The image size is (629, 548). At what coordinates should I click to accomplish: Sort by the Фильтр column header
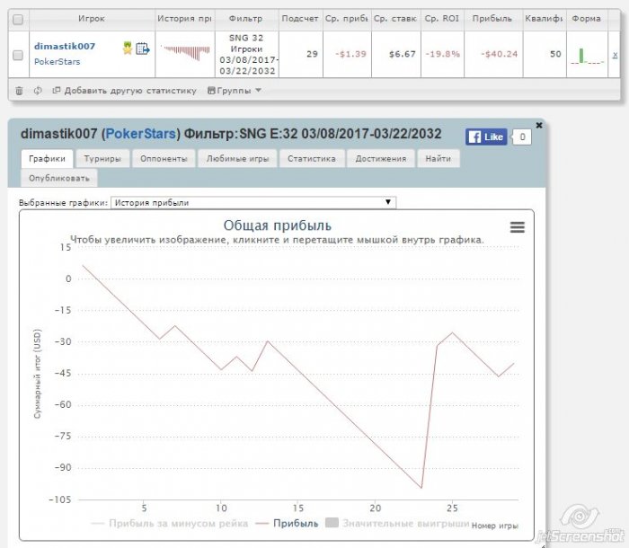coord(246,19)
